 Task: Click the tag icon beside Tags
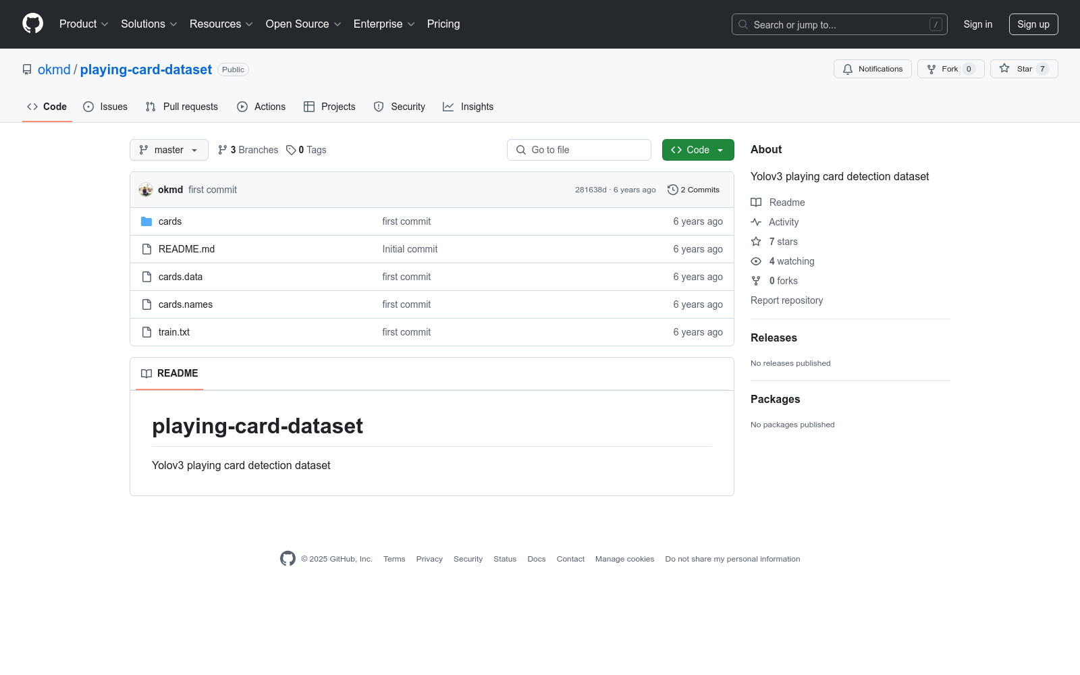pos(291,150)
